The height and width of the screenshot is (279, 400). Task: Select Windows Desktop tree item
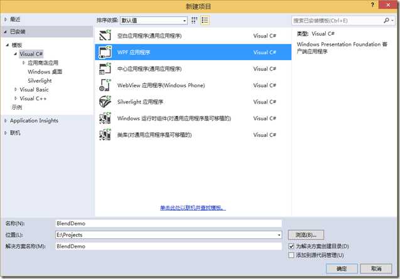[45, 72]
